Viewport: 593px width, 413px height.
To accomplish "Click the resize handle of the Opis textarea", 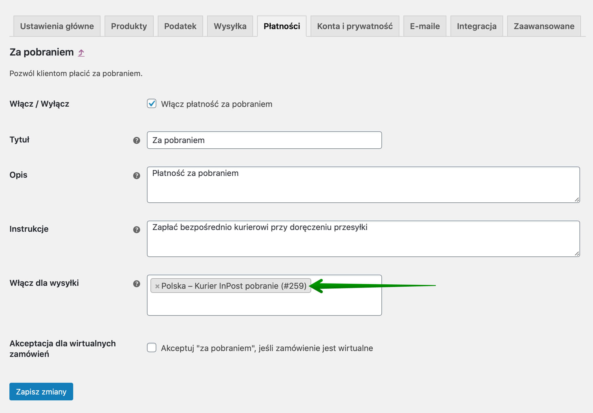I will point(577,199).
